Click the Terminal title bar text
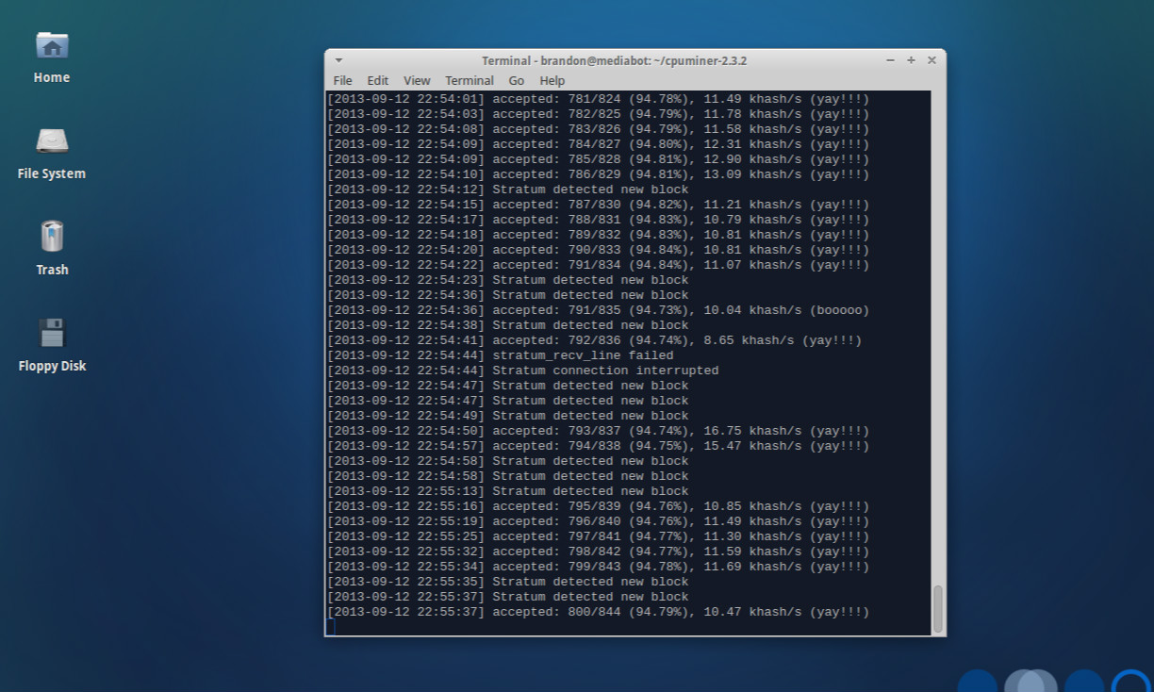The width and height of the screenshot is (1154, 692). point(615,60)
